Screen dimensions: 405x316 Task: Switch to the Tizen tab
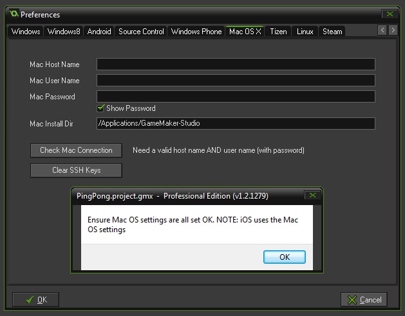point(278,31)
